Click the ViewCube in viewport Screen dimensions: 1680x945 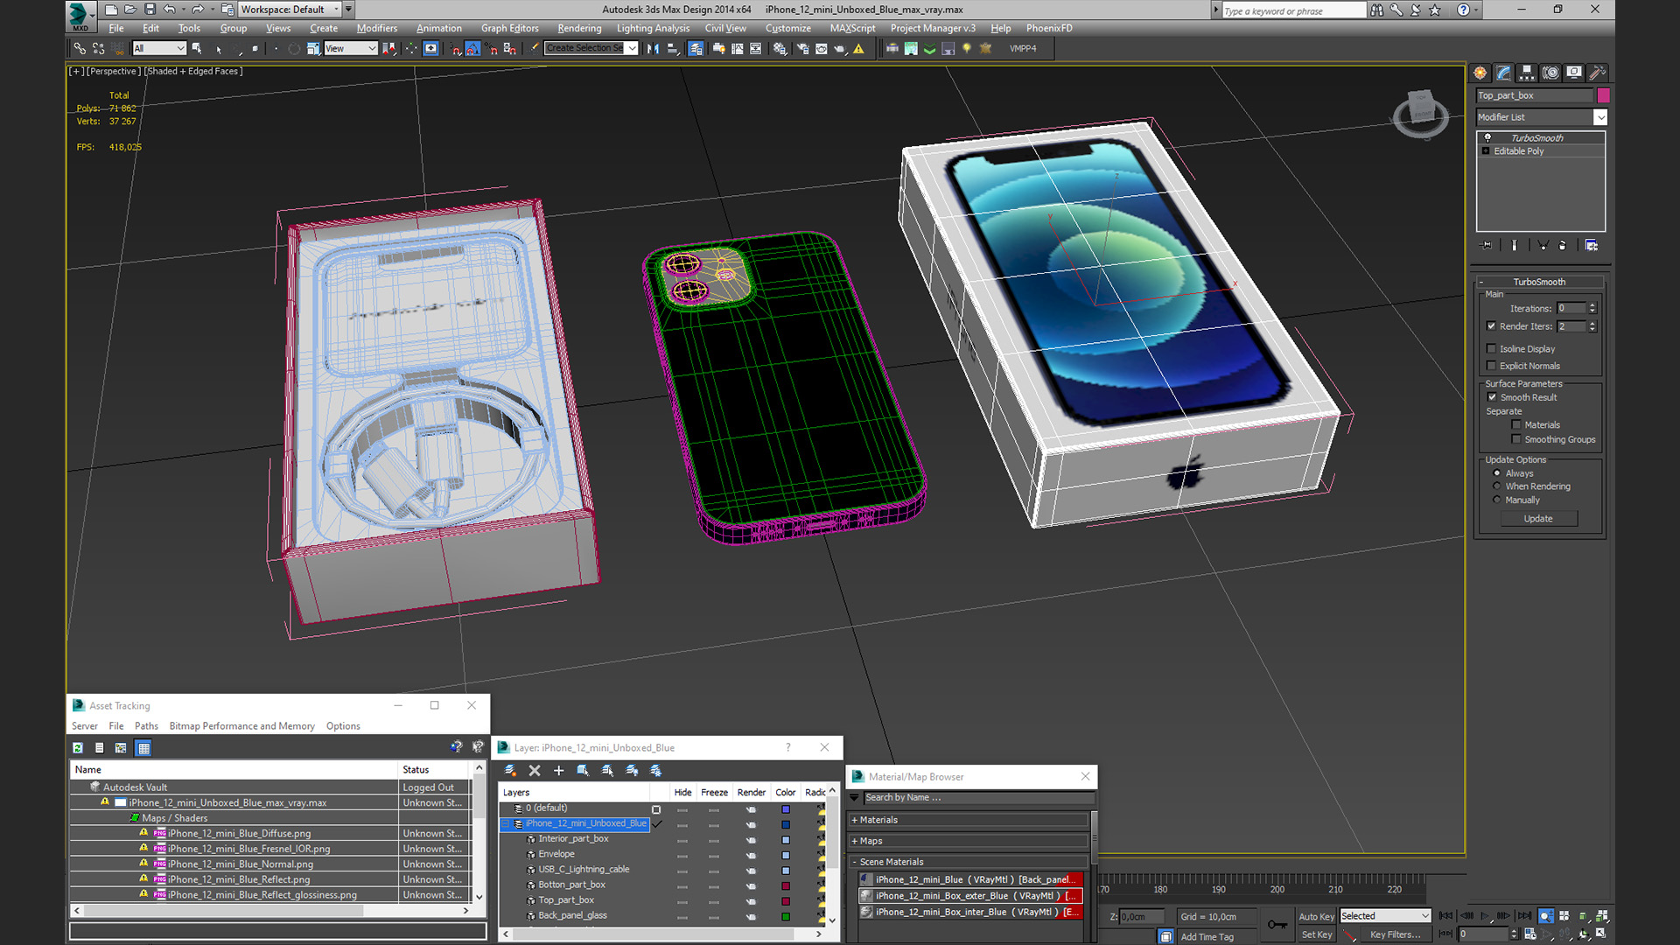pos(1420,112)
